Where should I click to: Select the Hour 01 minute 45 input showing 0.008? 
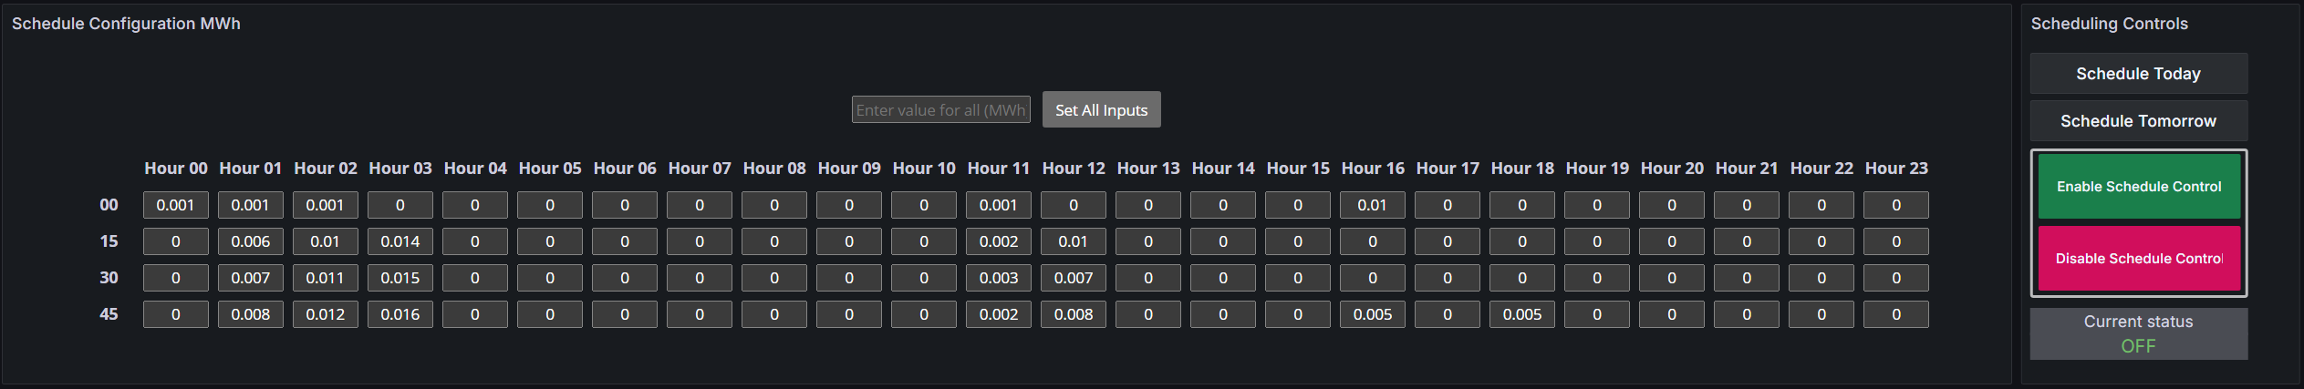[251, 314]
